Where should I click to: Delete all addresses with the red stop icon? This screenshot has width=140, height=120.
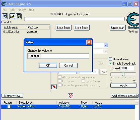[x=71, y=96]
